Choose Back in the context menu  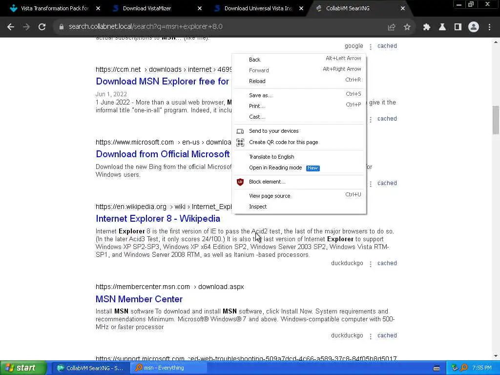tap(299, 60)
